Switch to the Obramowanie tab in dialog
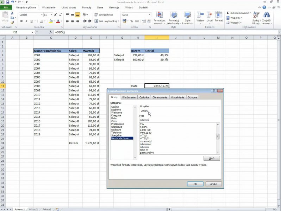 (x=160, y=97)
